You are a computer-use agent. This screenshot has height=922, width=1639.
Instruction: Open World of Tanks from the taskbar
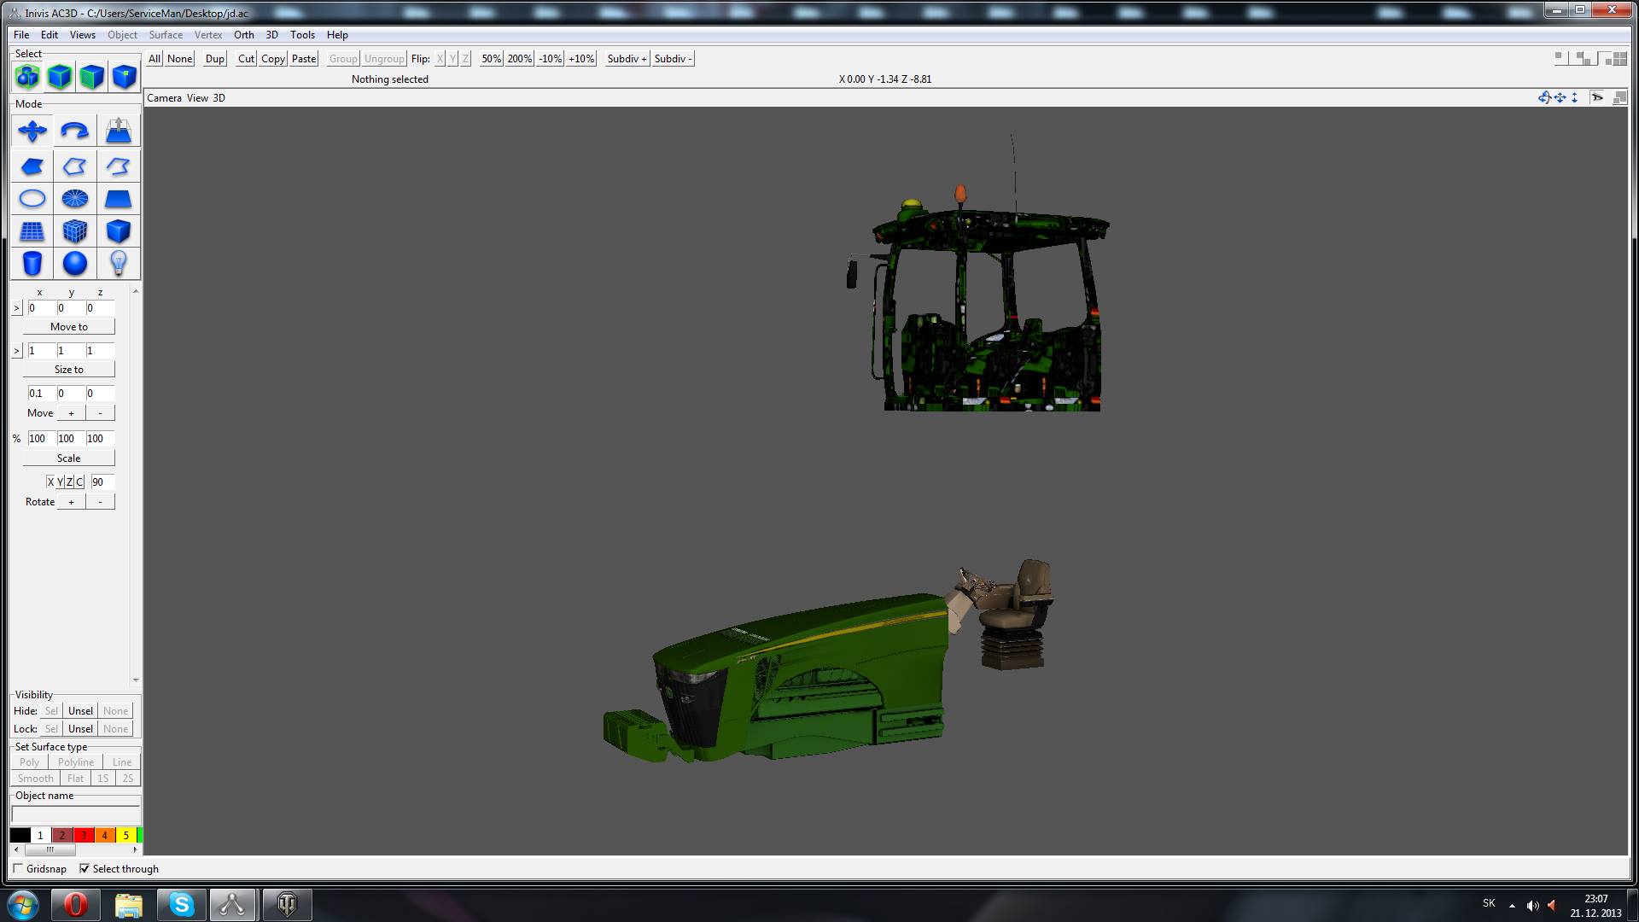[287, 904]
